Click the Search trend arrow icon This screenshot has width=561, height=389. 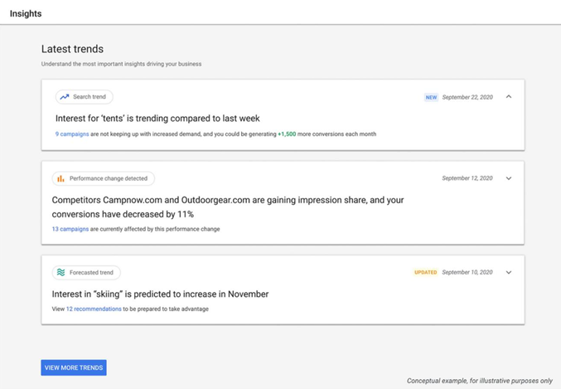click(x=65, y=97)
